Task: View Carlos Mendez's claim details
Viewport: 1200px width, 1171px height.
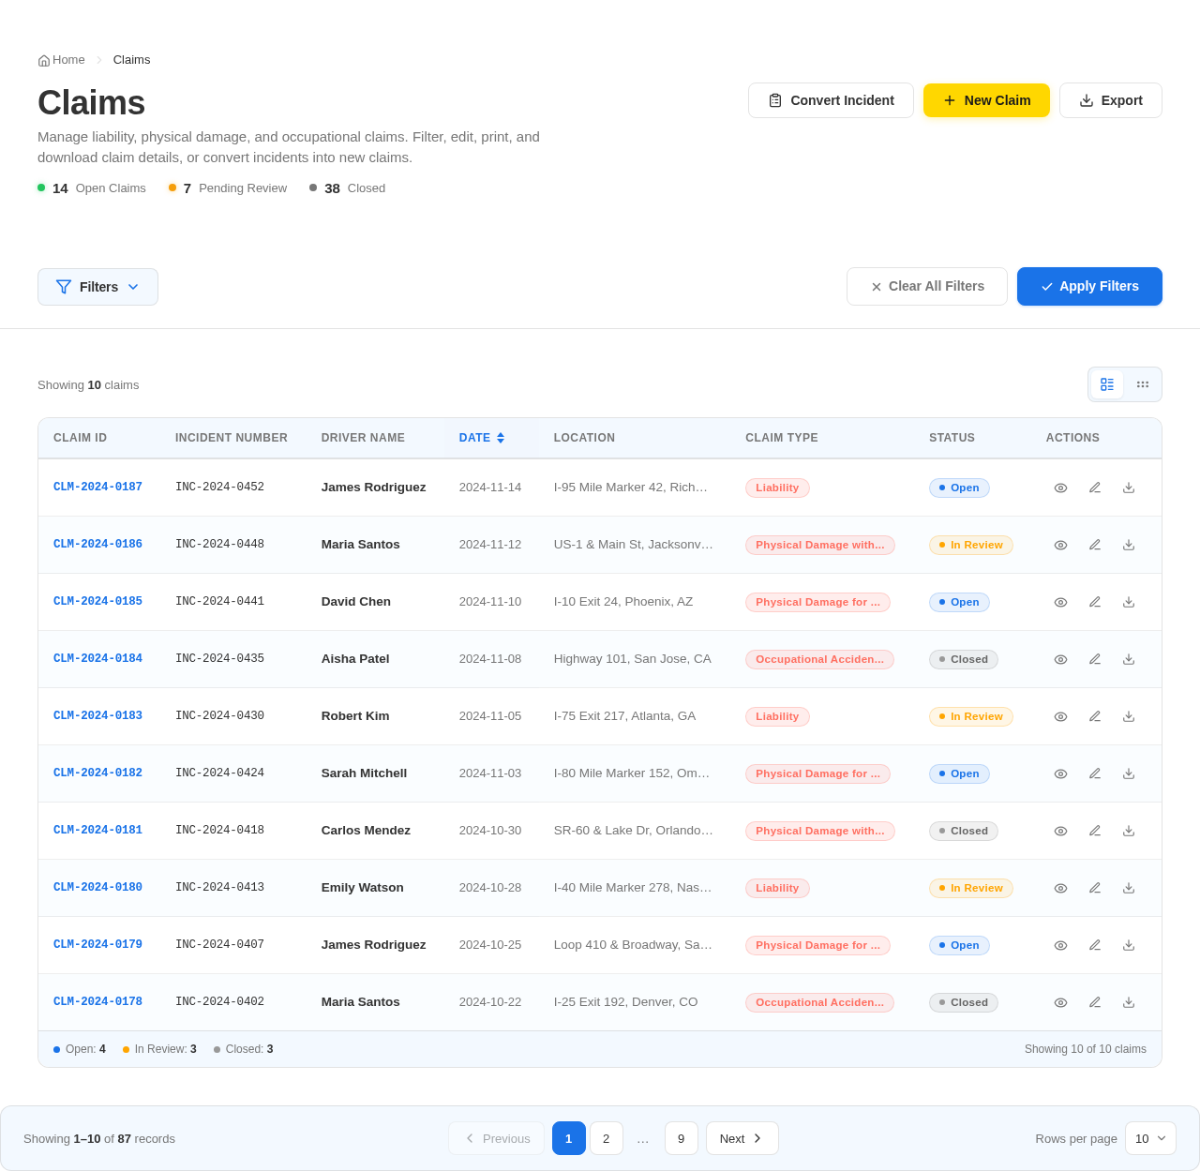Action: point(1060,831)
